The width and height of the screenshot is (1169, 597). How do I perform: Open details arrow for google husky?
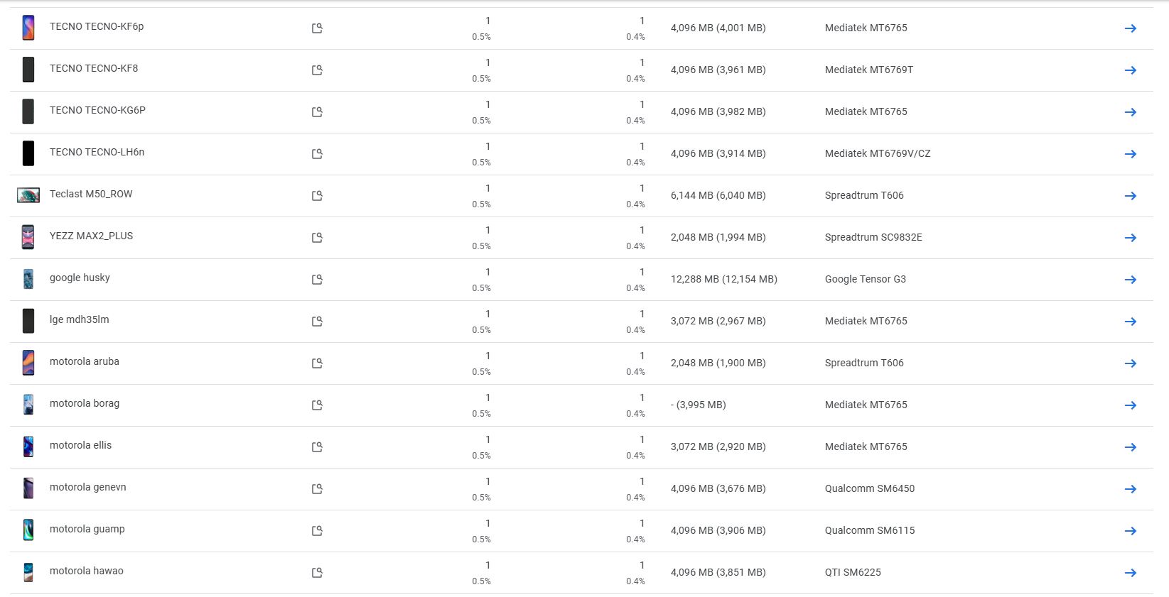point(1130,280)
